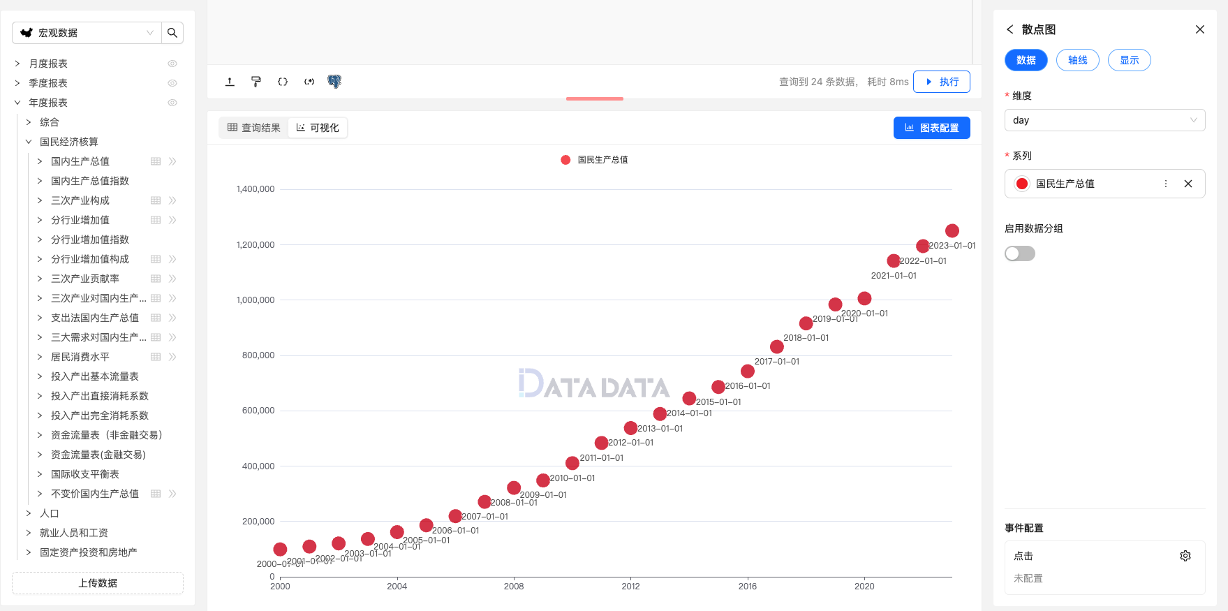1228x611 pixels.
Task: Click the regex (.*) icon in the toolbar
Action: [309, 82]
